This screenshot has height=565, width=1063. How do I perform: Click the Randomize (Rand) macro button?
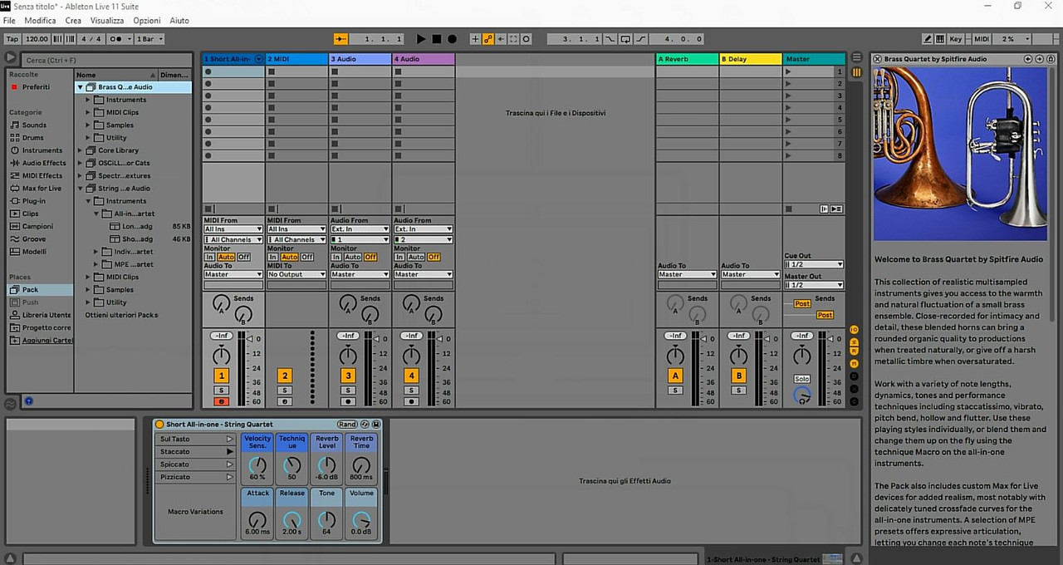coord(347,425)
